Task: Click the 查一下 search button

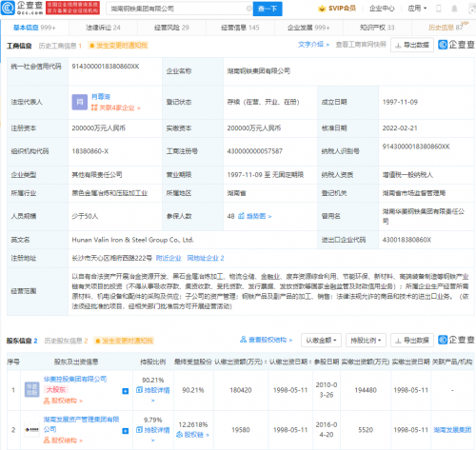Action: (x=268, y=9)
